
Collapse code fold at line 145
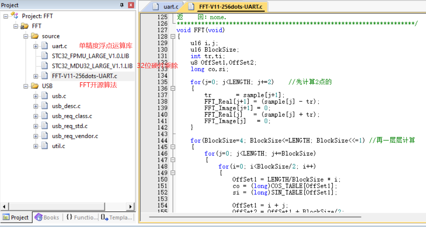point(173,147)
